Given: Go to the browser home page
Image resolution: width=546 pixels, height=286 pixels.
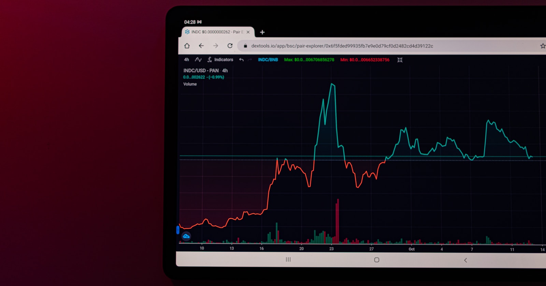Looking at the screenshot, I should [x=187, y=46].
